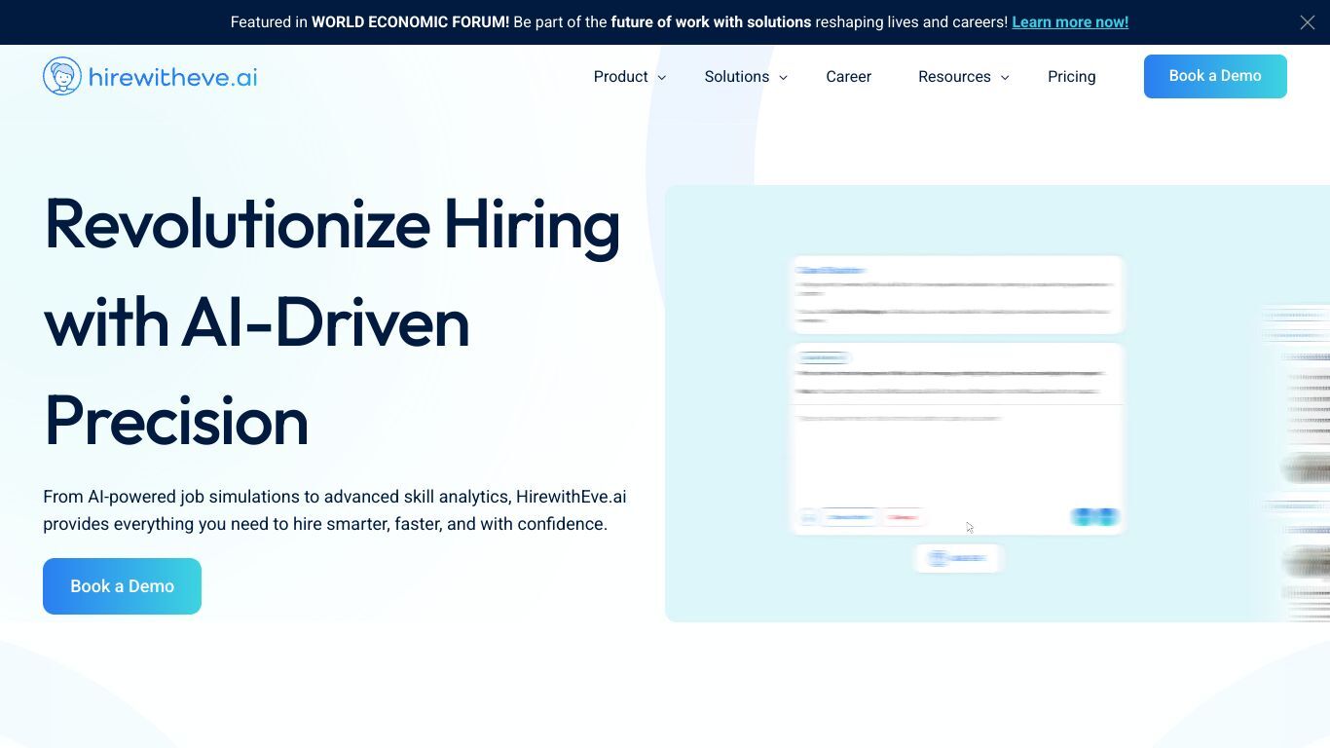Click the hero Book a Demo button
The width and height of the screenshot is (1330, 748).
coord(122,586)
